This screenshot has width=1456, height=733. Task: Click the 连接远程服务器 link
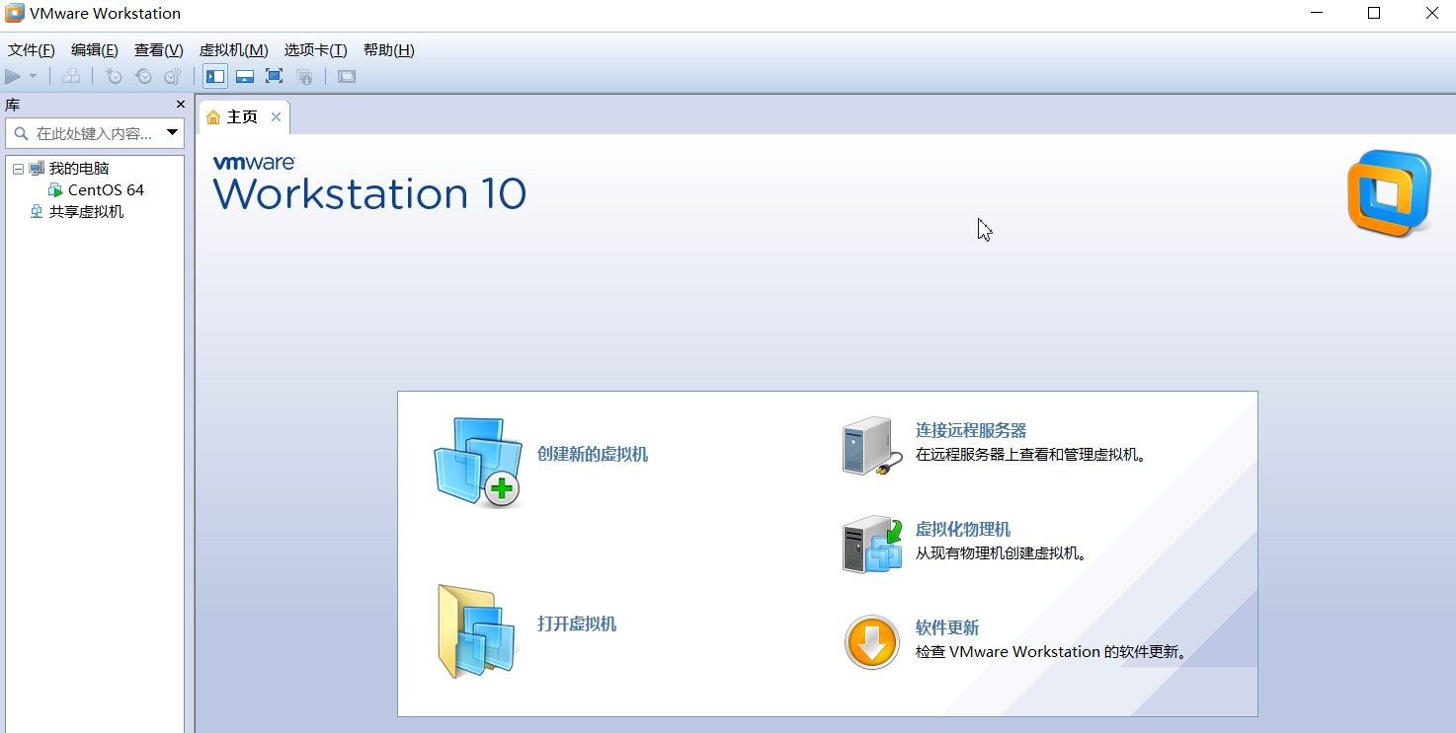click(x=971, y=430)
